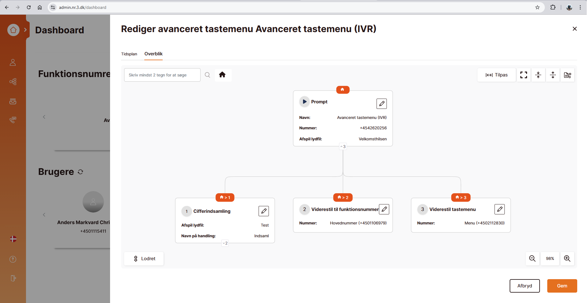Select the Overblik tab
This screenshot has height=303, width=587.
tap(153, 54)
